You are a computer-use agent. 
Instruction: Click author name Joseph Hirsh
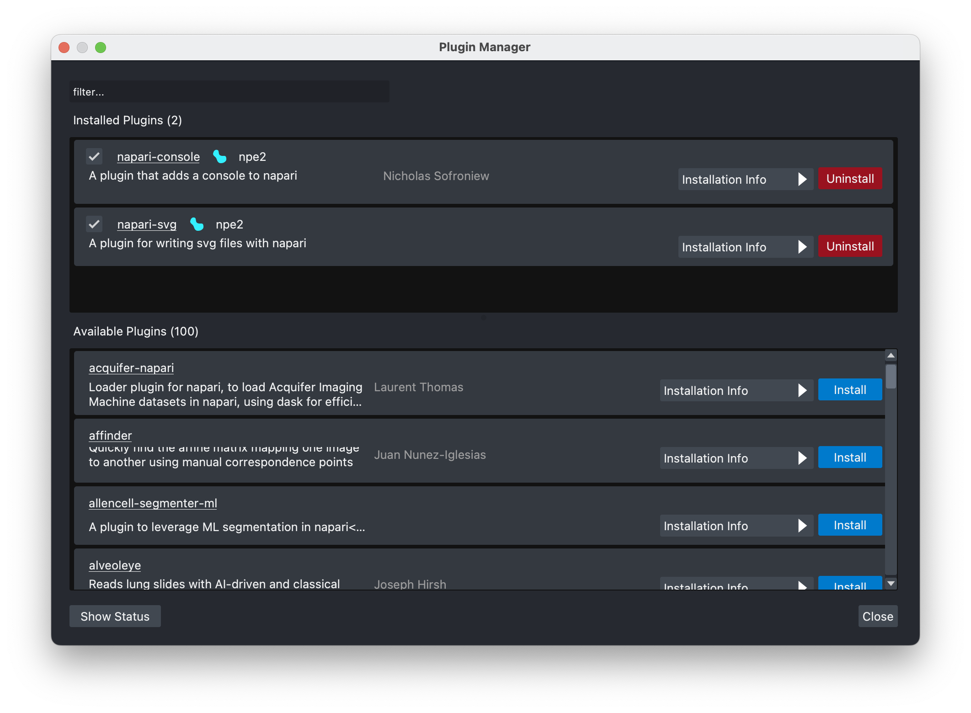(x=410, y=584)
